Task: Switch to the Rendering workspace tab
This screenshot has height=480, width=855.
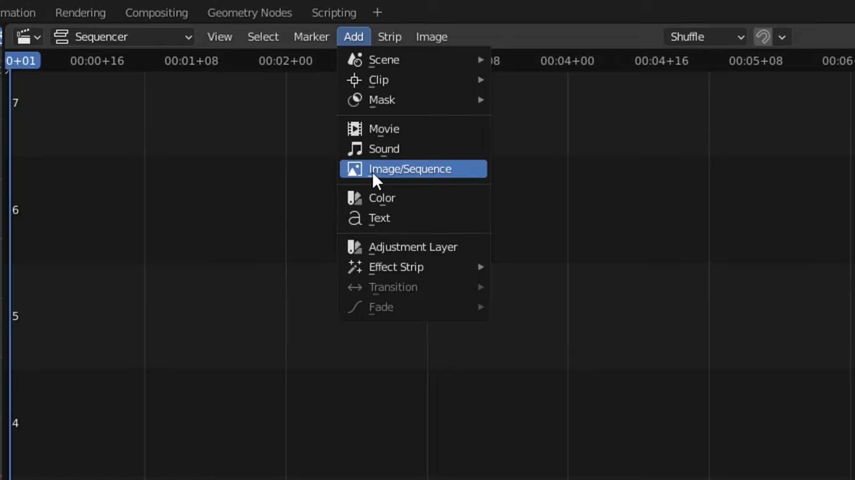Action: [x=80, y=13]
